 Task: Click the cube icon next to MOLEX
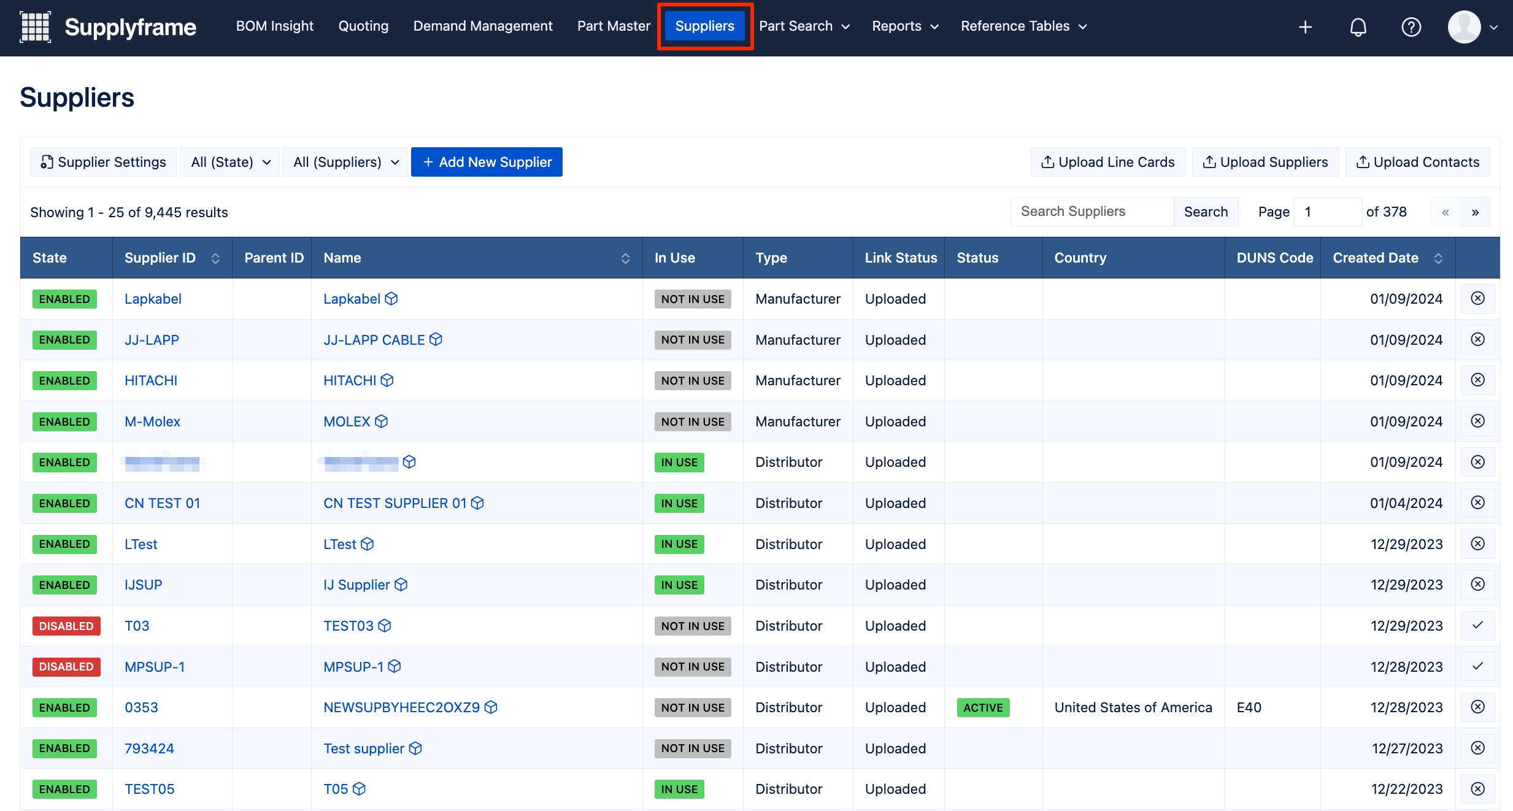pos(381,421)
